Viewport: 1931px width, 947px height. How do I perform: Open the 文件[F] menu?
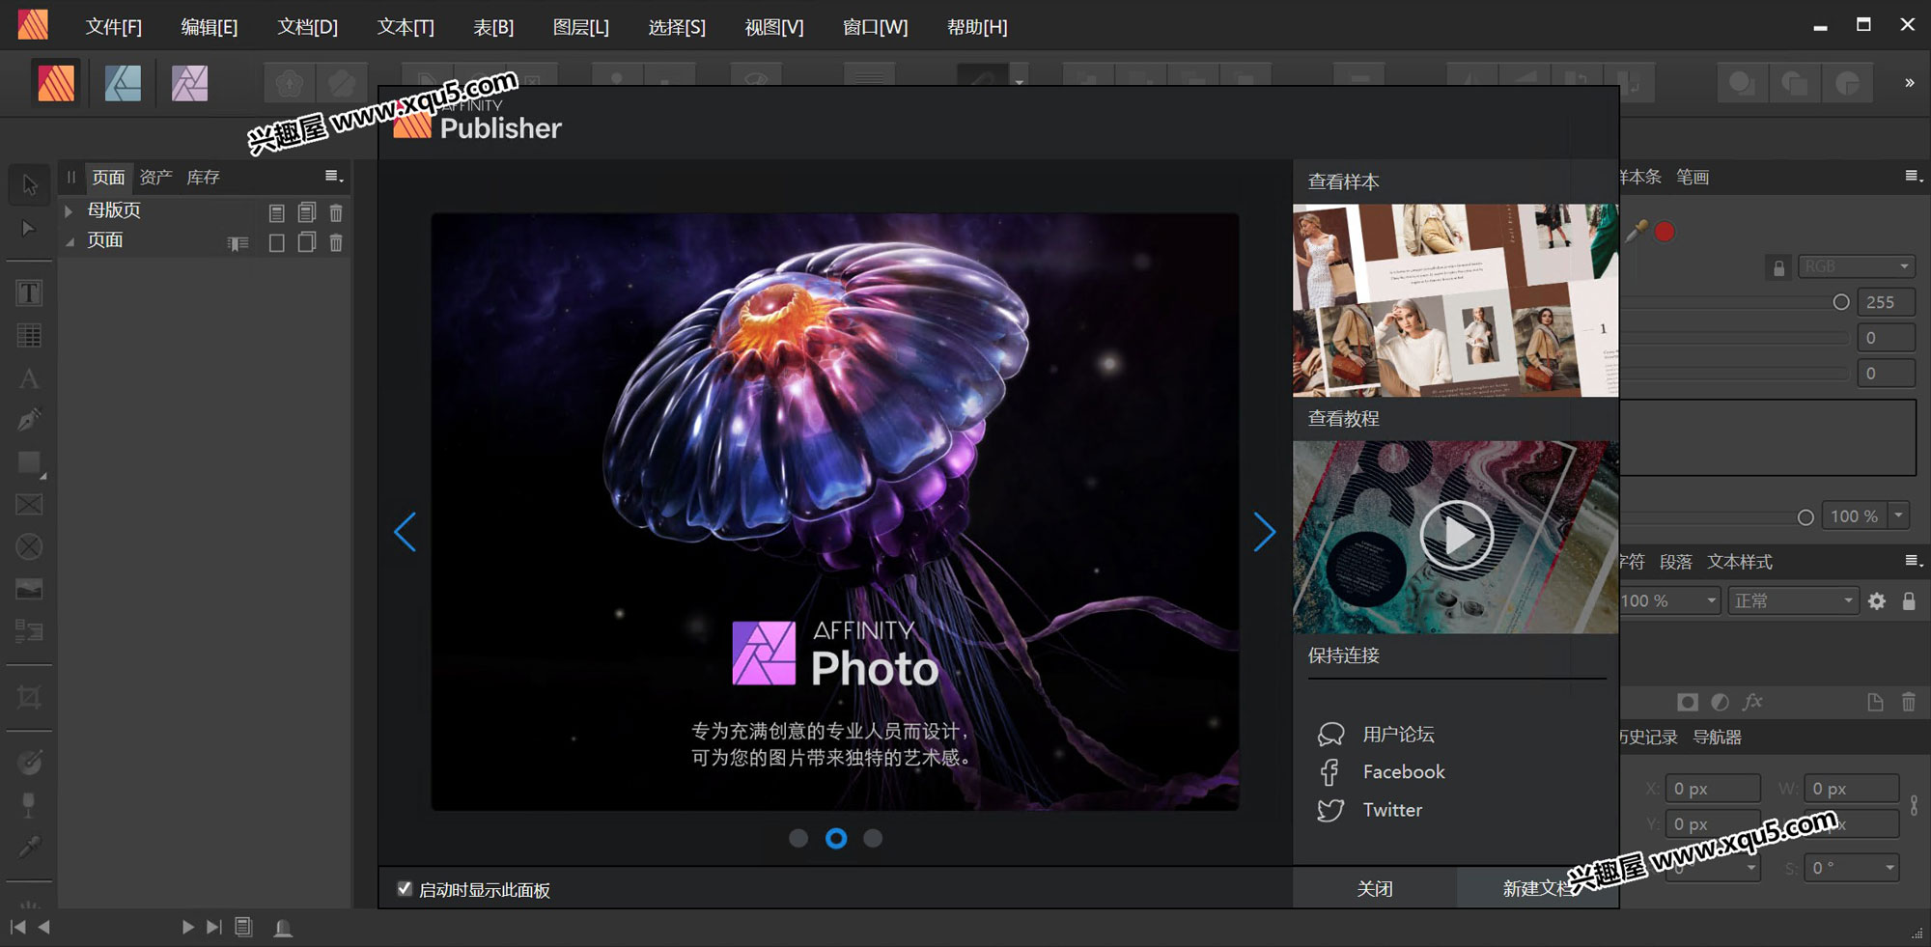point(113,27)
